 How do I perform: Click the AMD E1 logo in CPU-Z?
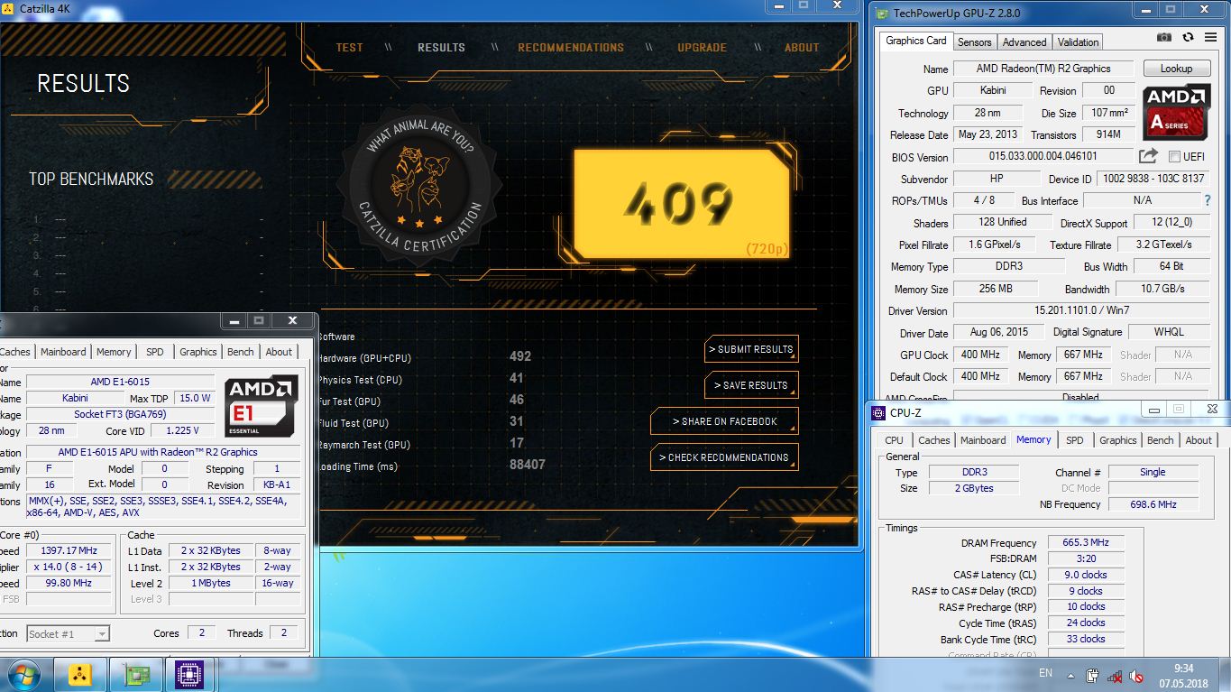[261, 407]
